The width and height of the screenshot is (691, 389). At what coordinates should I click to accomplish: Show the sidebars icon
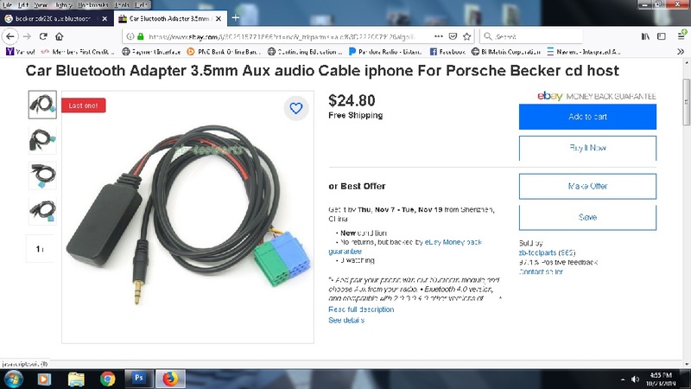pos(662,36)
